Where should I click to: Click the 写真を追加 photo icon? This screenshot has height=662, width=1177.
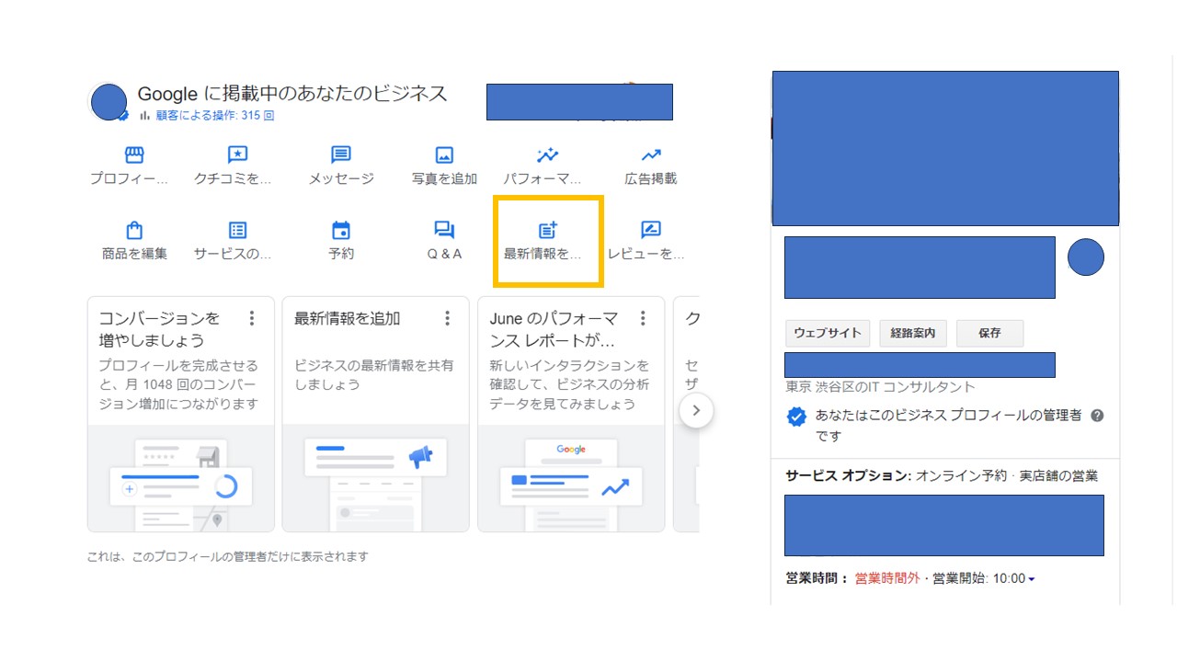pyautogui.click(x=444, y=155)
